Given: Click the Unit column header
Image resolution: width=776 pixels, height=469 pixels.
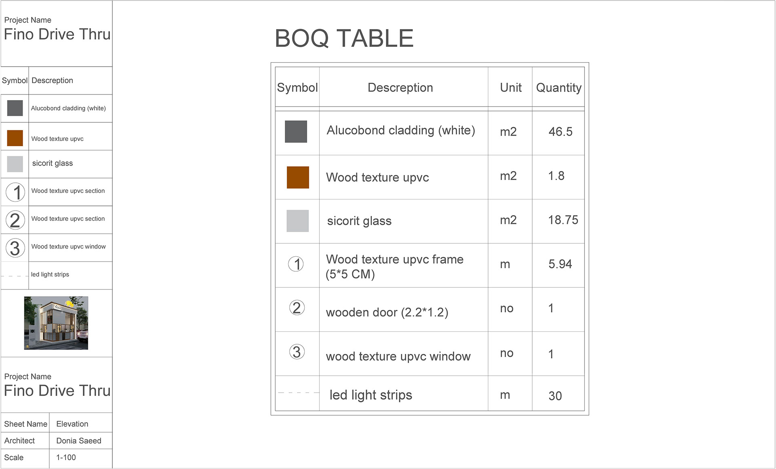Looking at the screenshot, I should 510,88.
